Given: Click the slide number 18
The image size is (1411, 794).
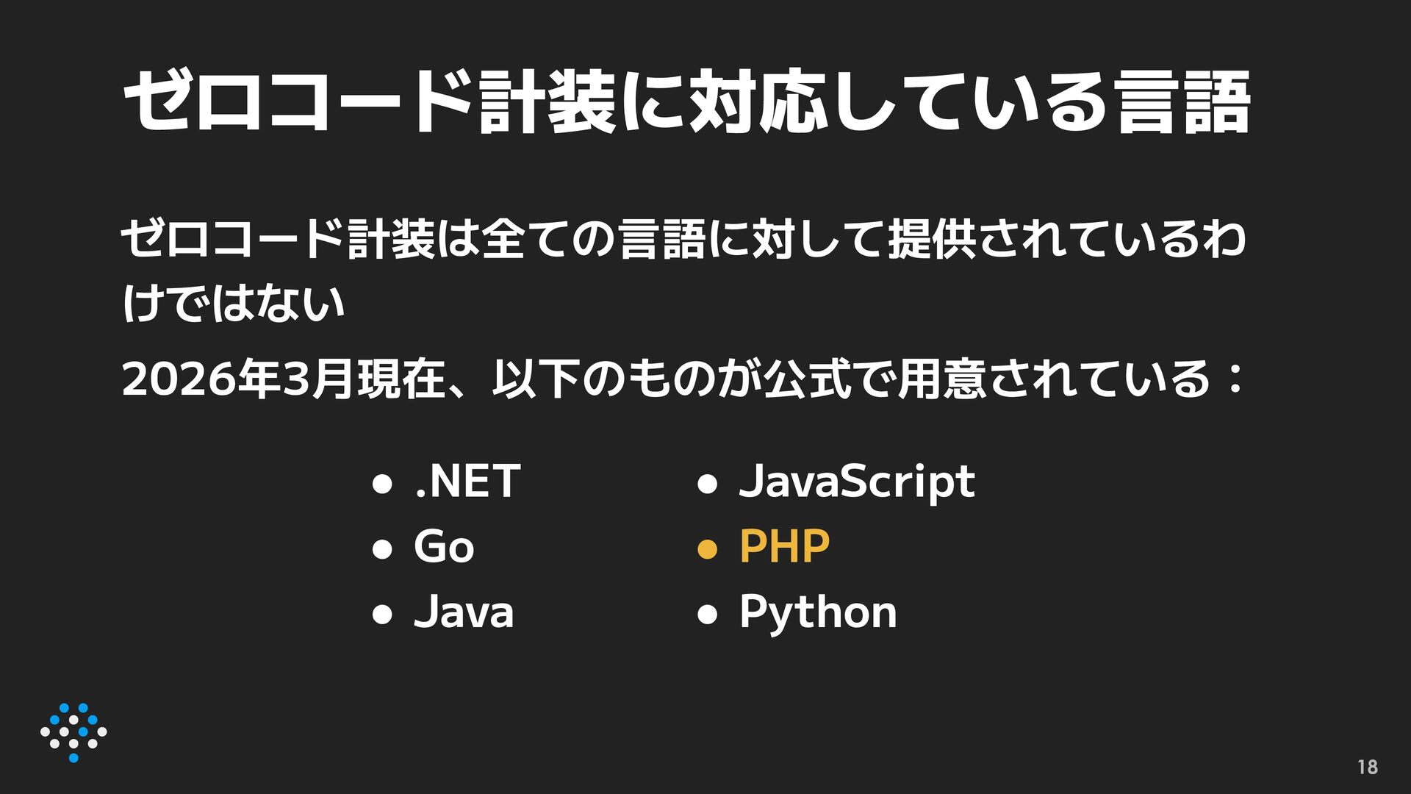Looking at the screenshot, I should pyautogui.click(x=1367, y=767).
